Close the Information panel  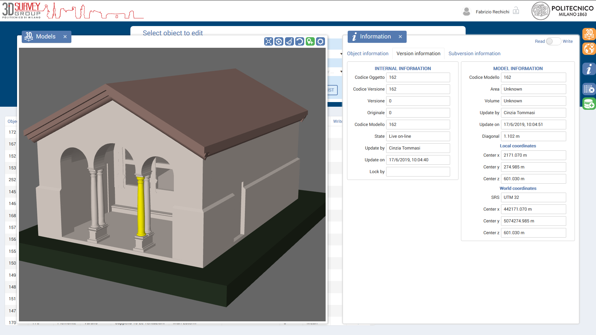pyautogui.click(x=400, y=37)
